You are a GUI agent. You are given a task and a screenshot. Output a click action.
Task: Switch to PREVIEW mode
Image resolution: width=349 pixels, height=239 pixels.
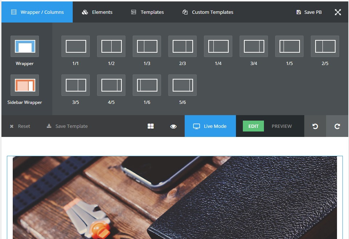pos(282,126)
